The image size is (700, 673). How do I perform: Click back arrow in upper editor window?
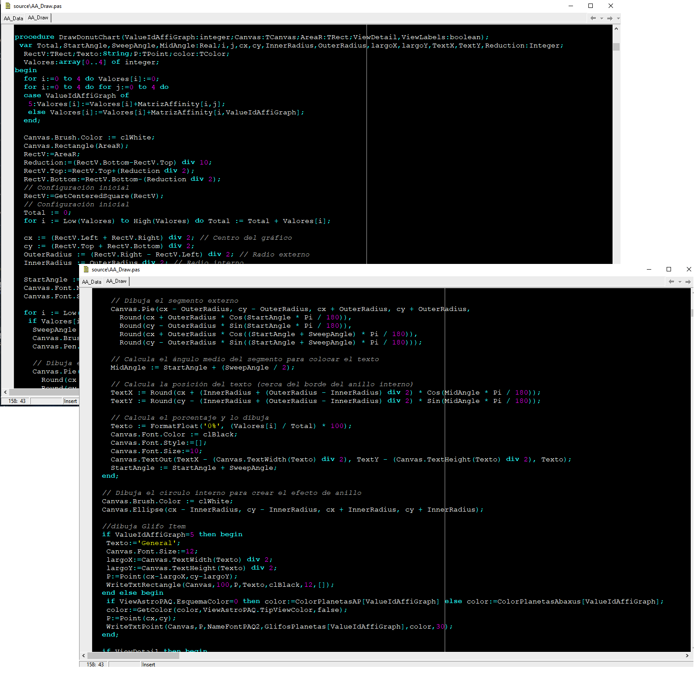[593, 18]
